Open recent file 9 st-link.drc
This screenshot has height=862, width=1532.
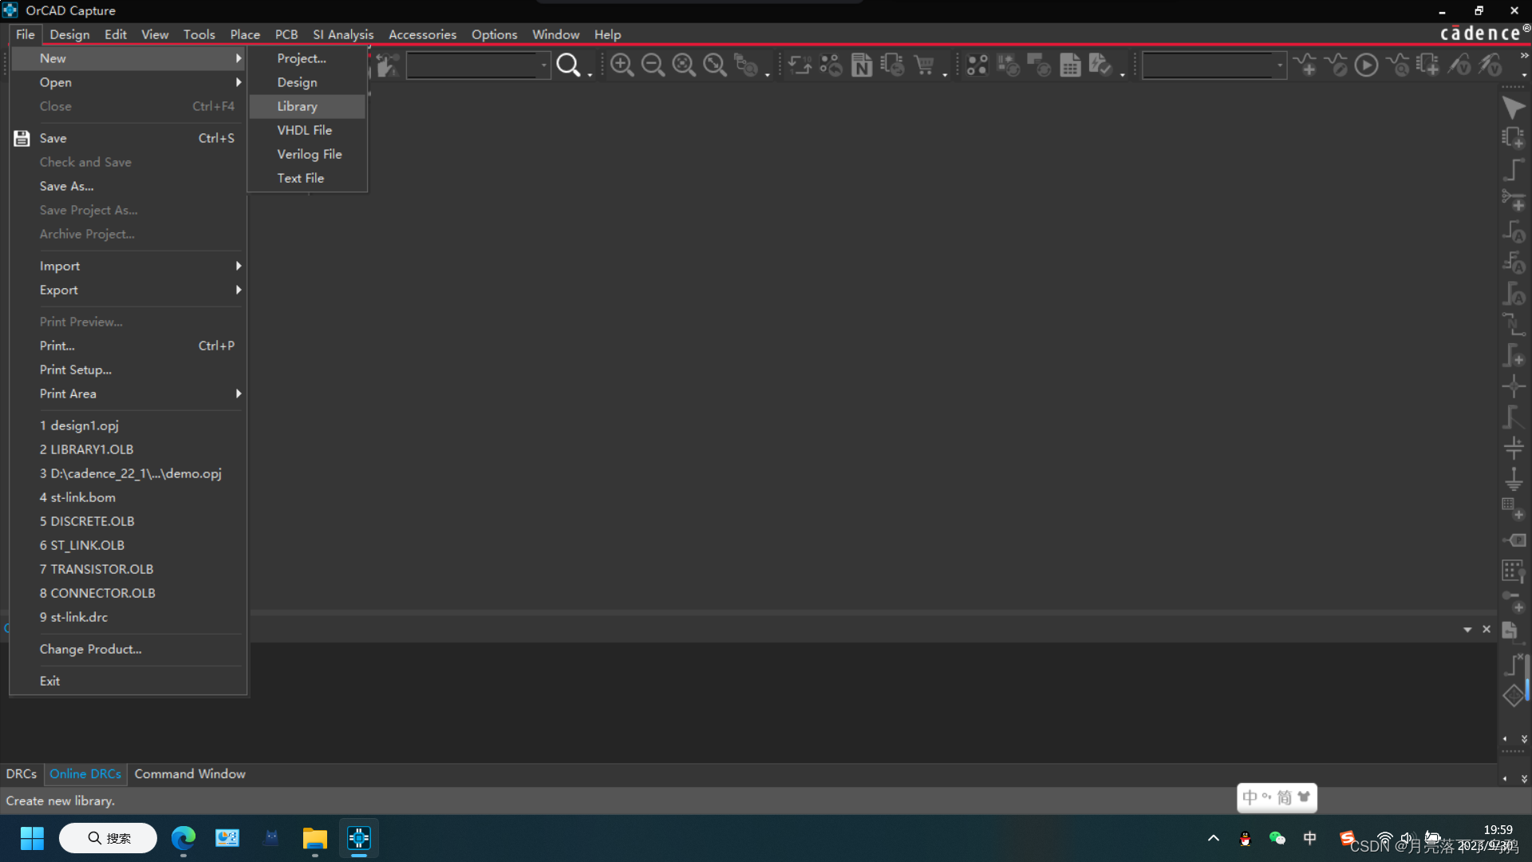[128, 617]
